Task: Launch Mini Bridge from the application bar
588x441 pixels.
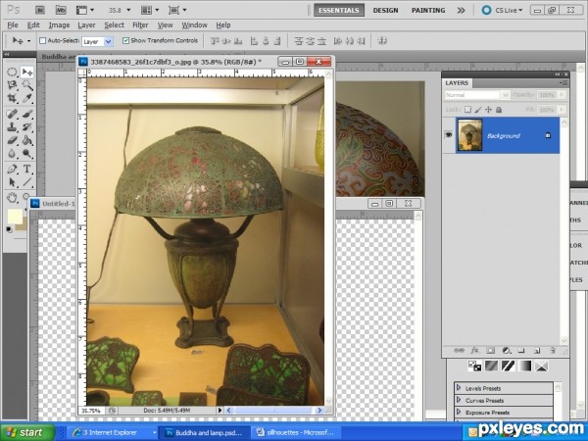Action: 61,10
